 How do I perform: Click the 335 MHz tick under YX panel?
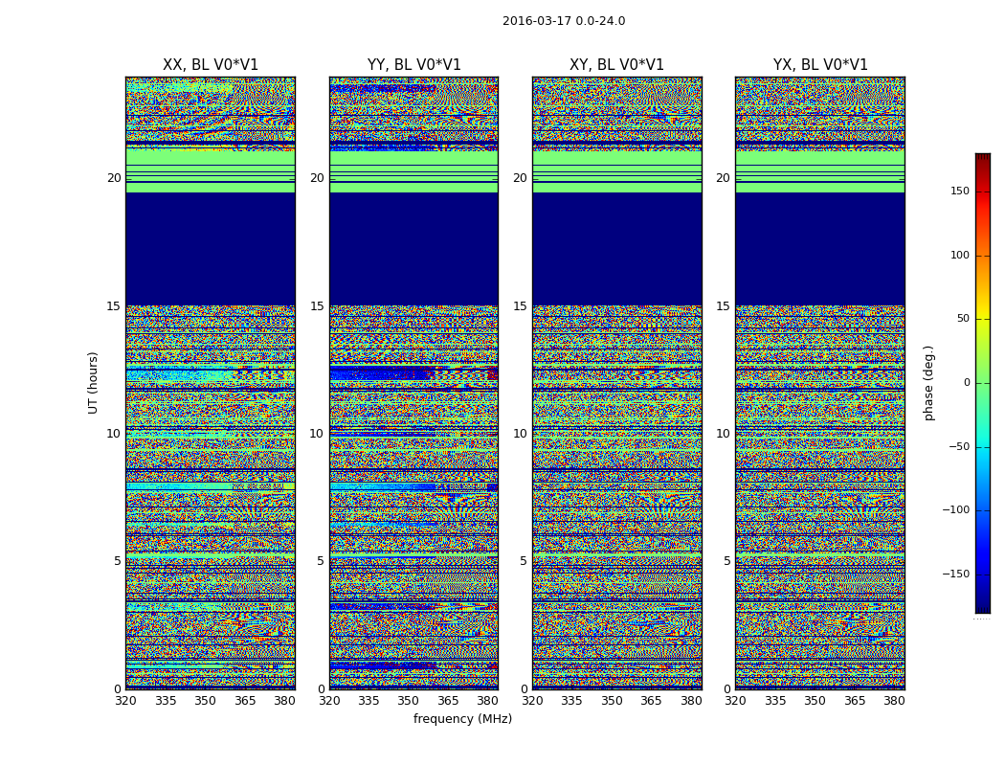coord(775,701)
